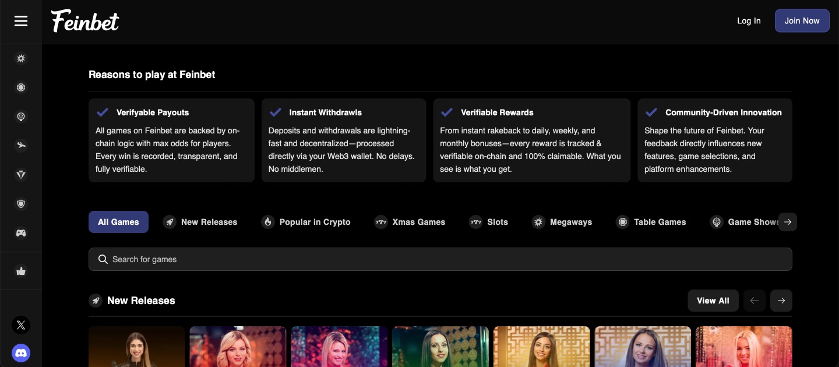Viewport: 839px width, 367px height.
Task: View All new releases
Action: click(713, 301)
